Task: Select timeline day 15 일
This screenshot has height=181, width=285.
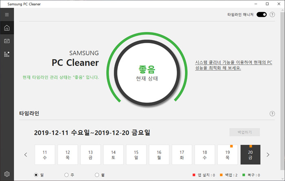Action: point(136,155)
